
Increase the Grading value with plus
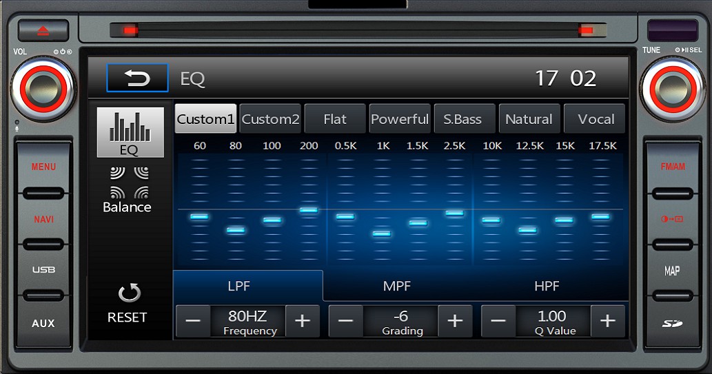[x=455, y=321]
